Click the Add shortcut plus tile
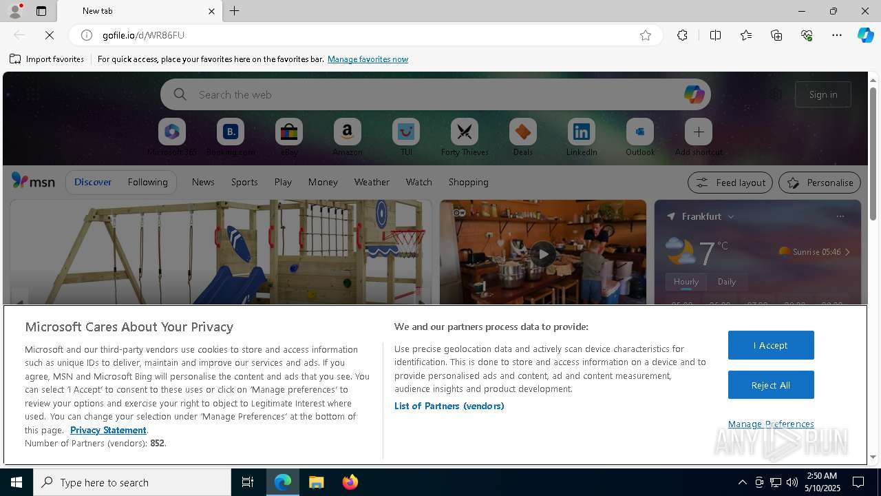Screen dimensions: 881x496 click(x=699, y=137)
